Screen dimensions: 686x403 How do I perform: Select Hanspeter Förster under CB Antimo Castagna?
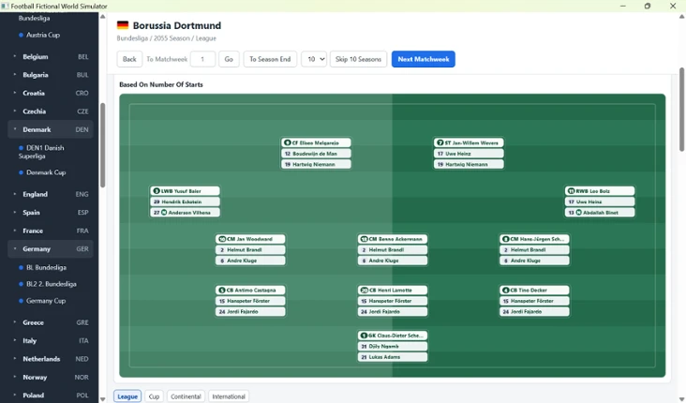point(250,301)
